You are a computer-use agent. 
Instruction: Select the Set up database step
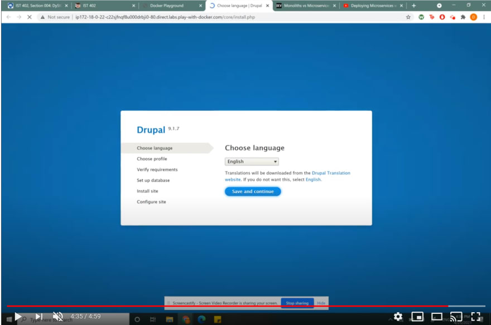153,180
